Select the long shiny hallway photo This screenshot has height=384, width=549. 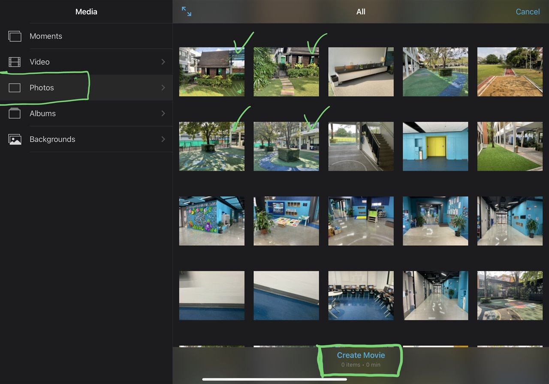point(435,296)
